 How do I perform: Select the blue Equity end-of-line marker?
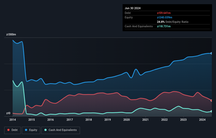pyautogui.click(x=212, y=53)
